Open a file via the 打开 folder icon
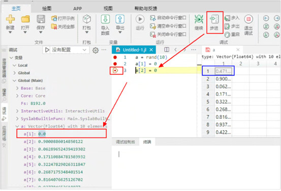Image resolution: width=281 pixels, height=191 pixels. click(x=25, y=19)
